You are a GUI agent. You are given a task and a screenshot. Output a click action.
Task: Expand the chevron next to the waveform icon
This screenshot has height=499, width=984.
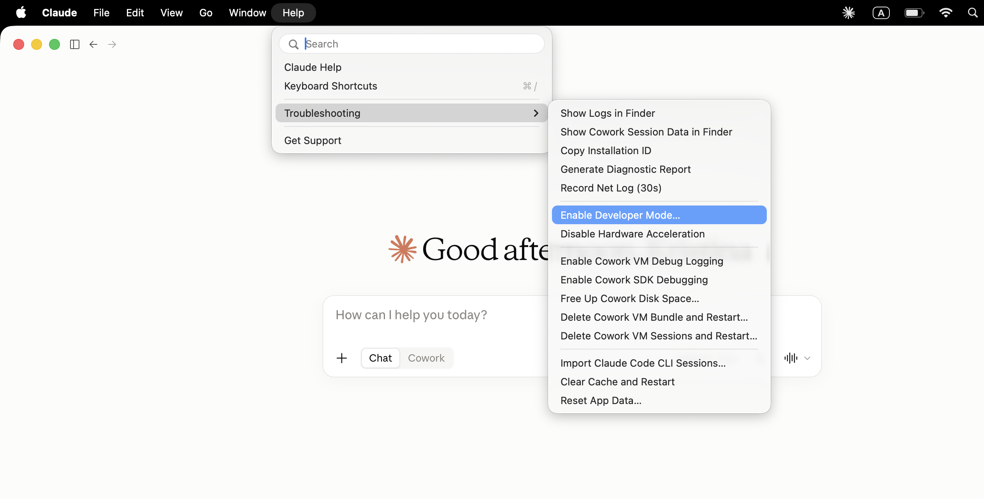pyautogui.click(x=807, y=358)
